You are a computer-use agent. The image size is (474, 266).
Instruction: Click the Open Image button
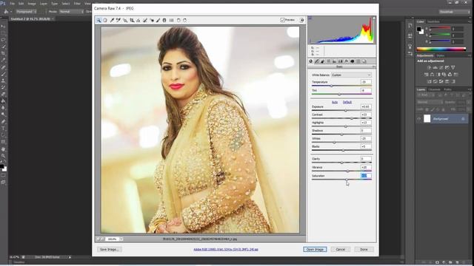click(x=315, y=250)
